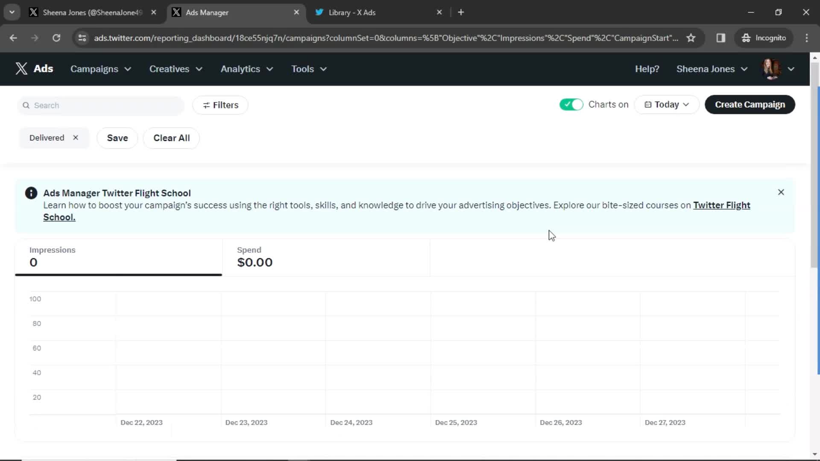820x461 pixels.
Task: Open the tab search dropdown
Action: click(x=12, y=12)
